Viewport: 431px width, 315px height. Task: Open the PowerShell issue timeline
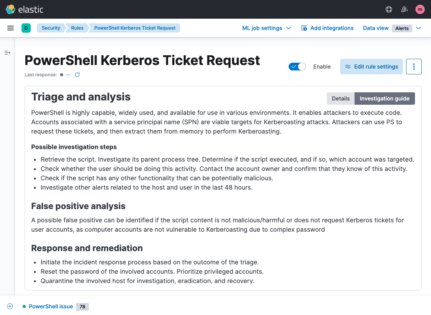click(51, 306)
